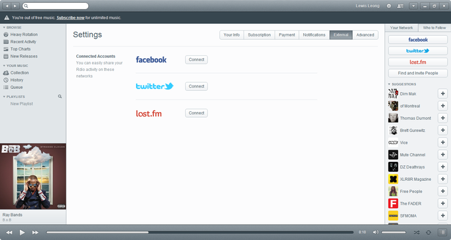
Task: Switch to the Your Info tab
Action: coord(232,34)
